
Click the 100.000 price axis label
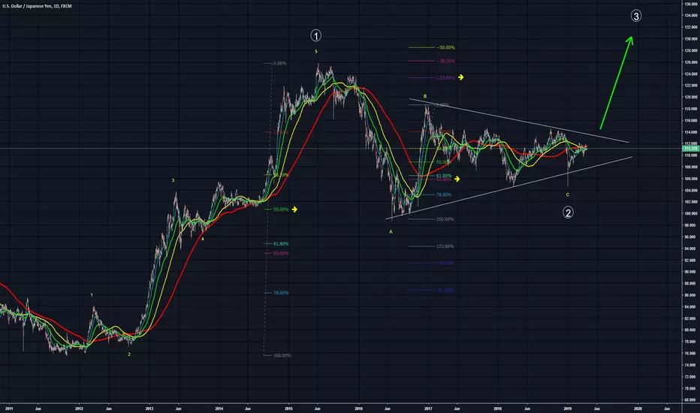tap(690, 213)
